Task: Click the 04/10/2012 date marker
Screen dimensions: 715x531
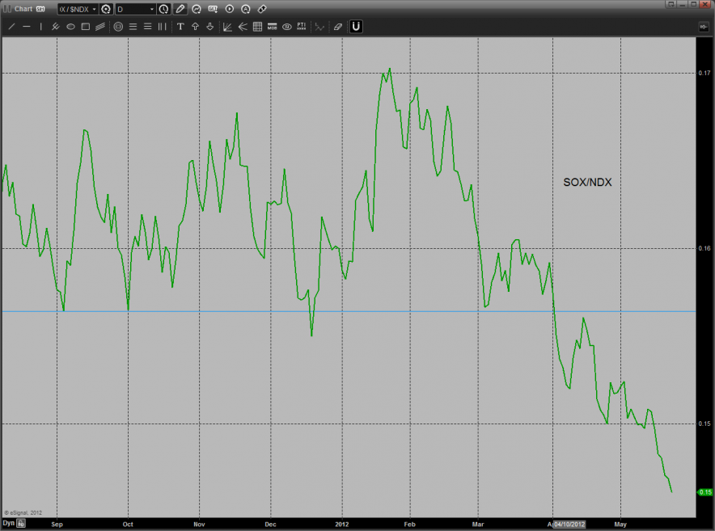Action: 570,523
